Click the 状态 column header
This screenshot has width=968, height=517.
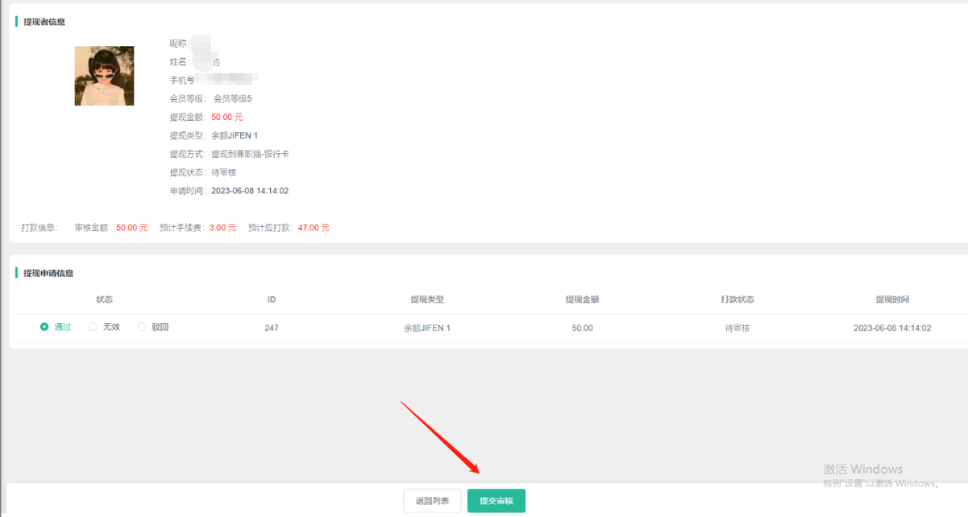pos(104,300)
